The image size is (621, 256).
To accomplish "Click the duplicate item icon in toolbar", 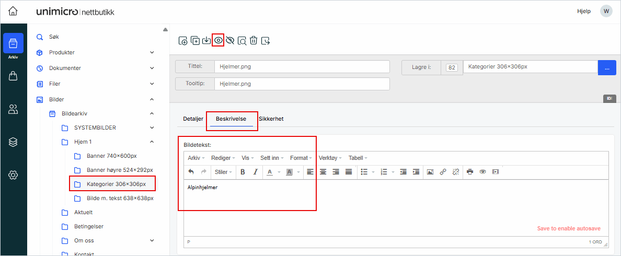I will 195,41.
